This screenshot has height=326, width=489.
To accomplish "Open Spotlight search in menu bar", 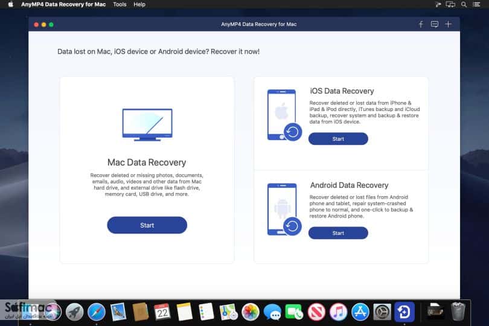I will coord(464,4).
